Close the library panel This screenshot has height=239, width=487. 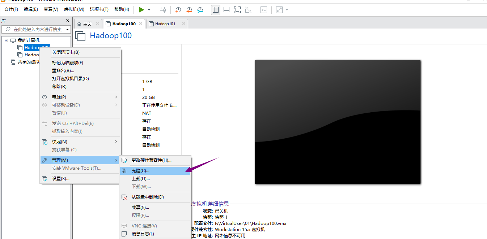67,21
